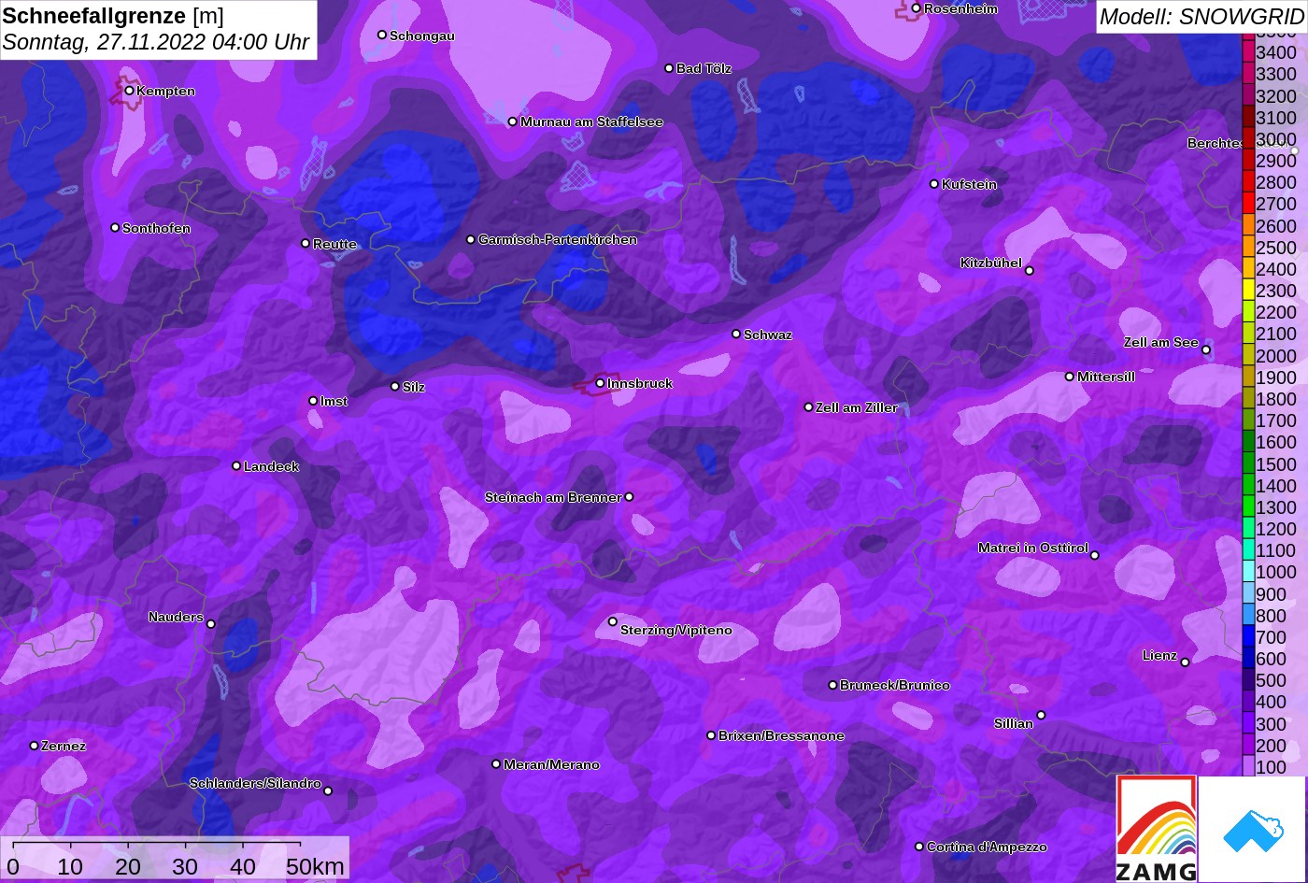Click the 20 mark on scale bar
This screenshot has width=1308, height=883.
point(128,866)
